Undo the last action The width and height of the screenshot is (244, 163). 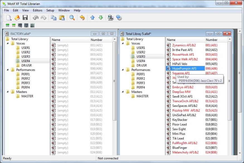click(35, 18)
